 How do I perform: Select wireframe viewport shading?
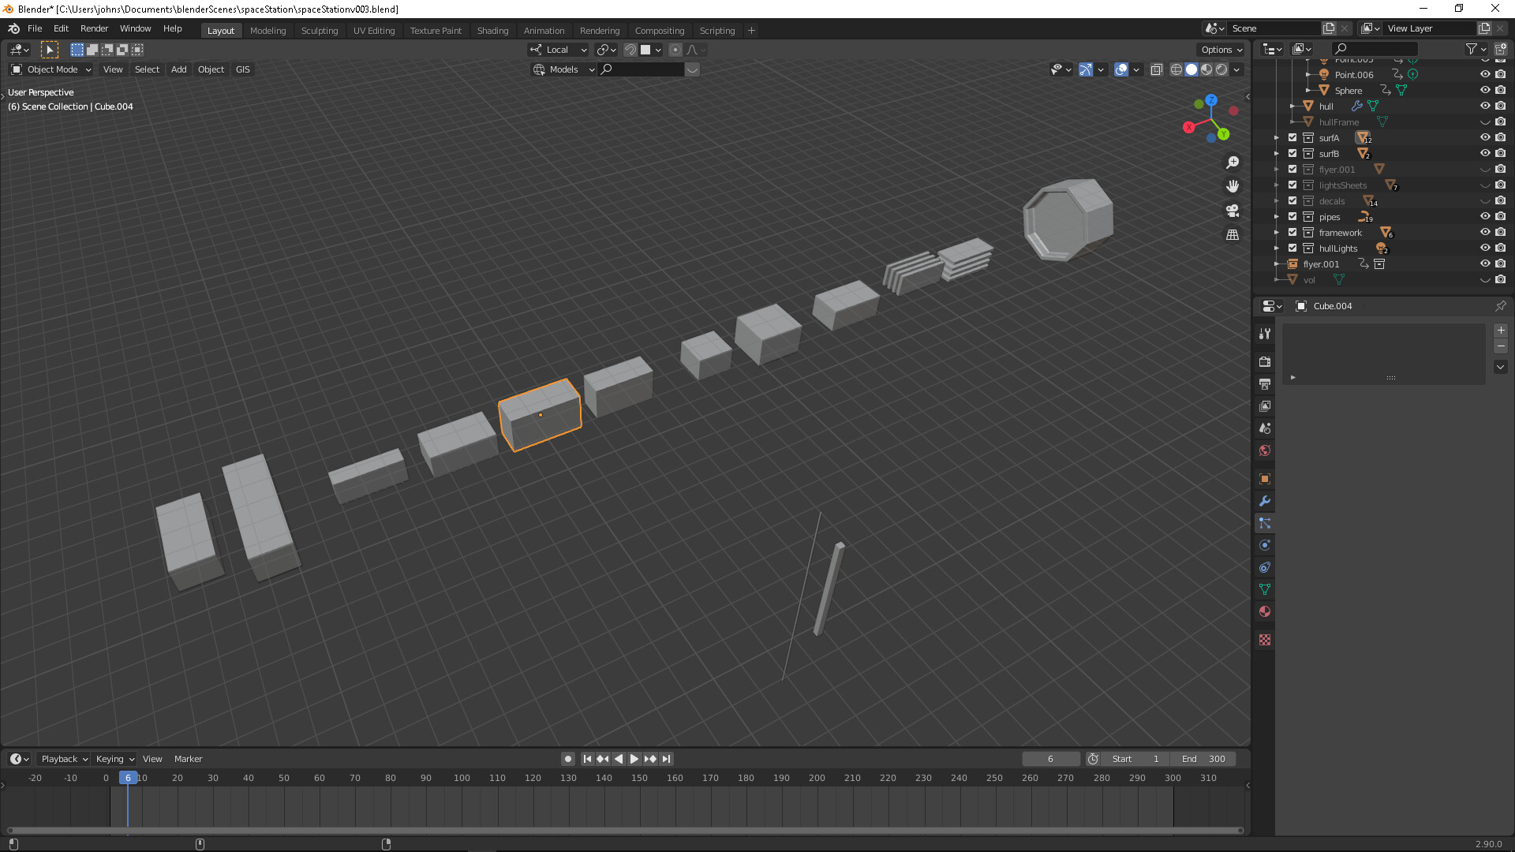1176,69
